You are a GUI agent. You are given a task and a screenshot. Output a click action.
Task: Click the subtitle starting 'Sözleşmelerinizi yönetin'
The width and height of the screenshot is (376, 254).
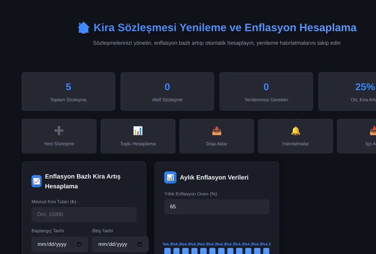coord(217,43)
